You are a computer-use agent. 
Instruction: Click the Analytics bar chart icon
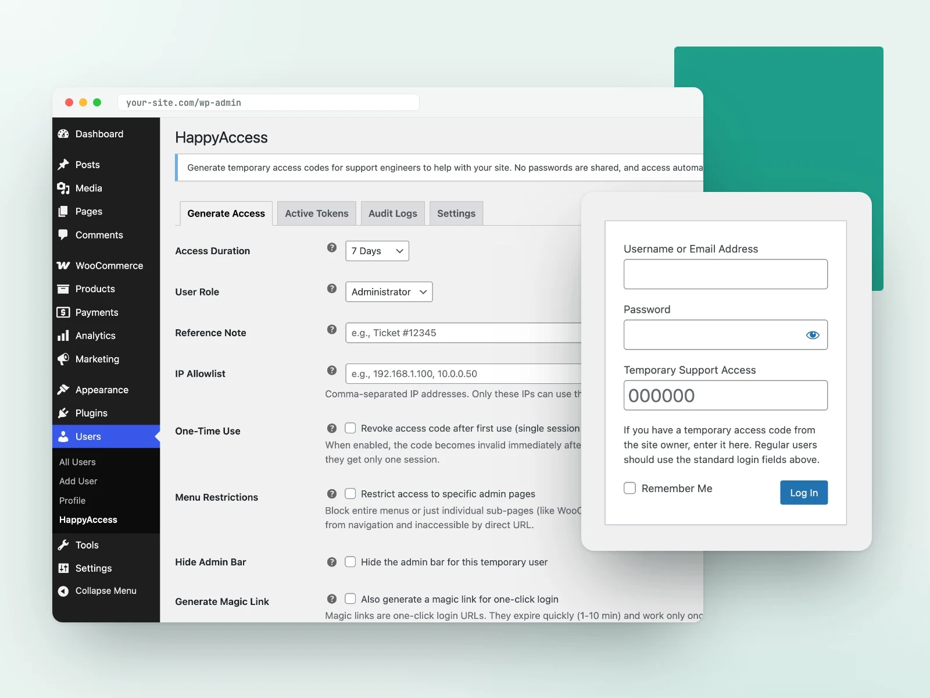click(x=63, y=336)
